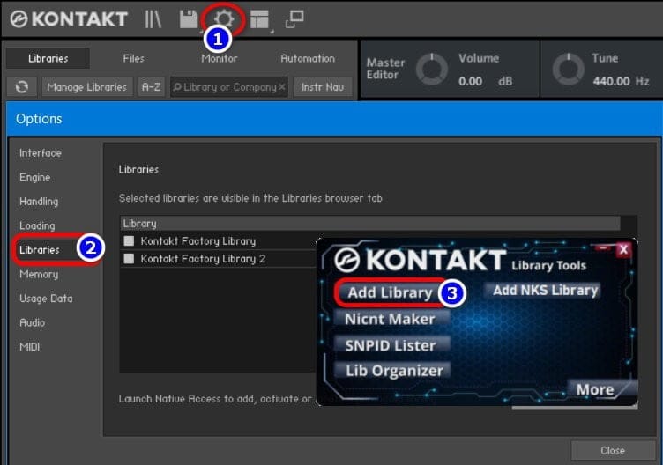Image resolution: width=663 pixels, height=465 pixels.
Task: Focus the Library or Company search field
Action: (228, 87)
